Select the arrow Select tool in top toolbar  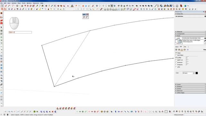point(2,6)
